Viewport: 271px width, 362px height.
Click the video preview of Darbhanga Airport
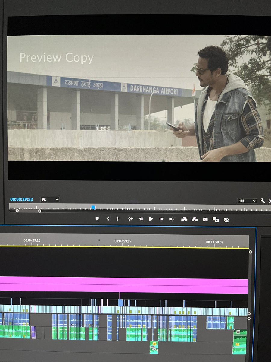click(139, 98)
